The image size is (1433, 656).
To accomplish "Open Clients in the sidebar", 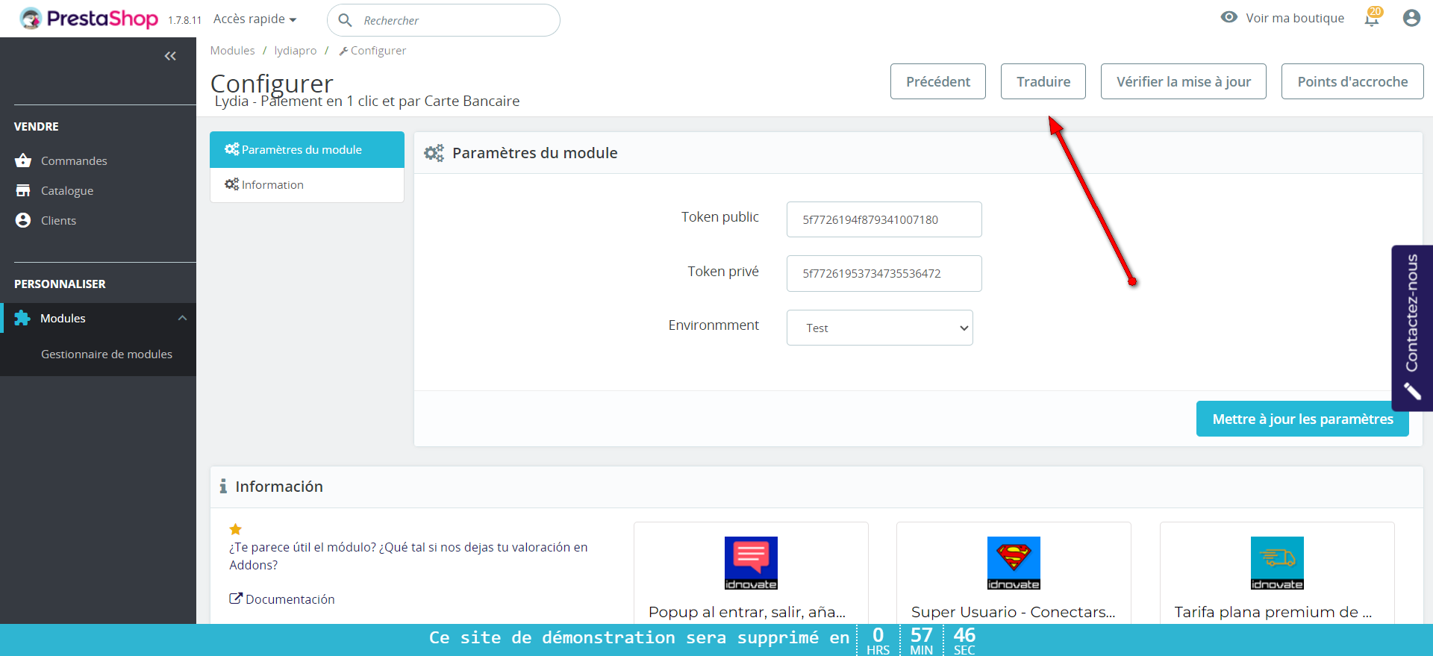I will coord(58,220).
